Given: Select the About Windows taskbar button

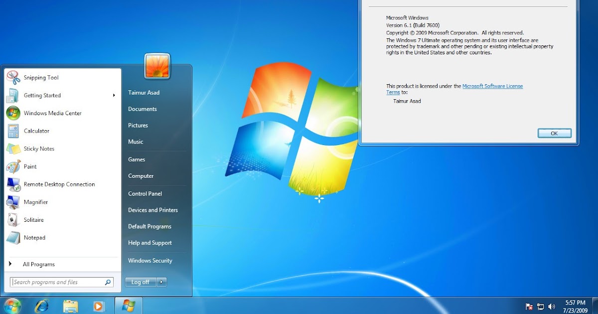Looking at the screenshot, I should (128, 306).
